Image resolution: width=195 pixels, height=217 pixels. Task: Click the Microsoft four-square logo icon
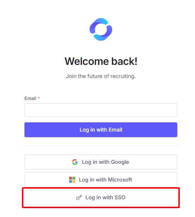(x=72, y=180)
